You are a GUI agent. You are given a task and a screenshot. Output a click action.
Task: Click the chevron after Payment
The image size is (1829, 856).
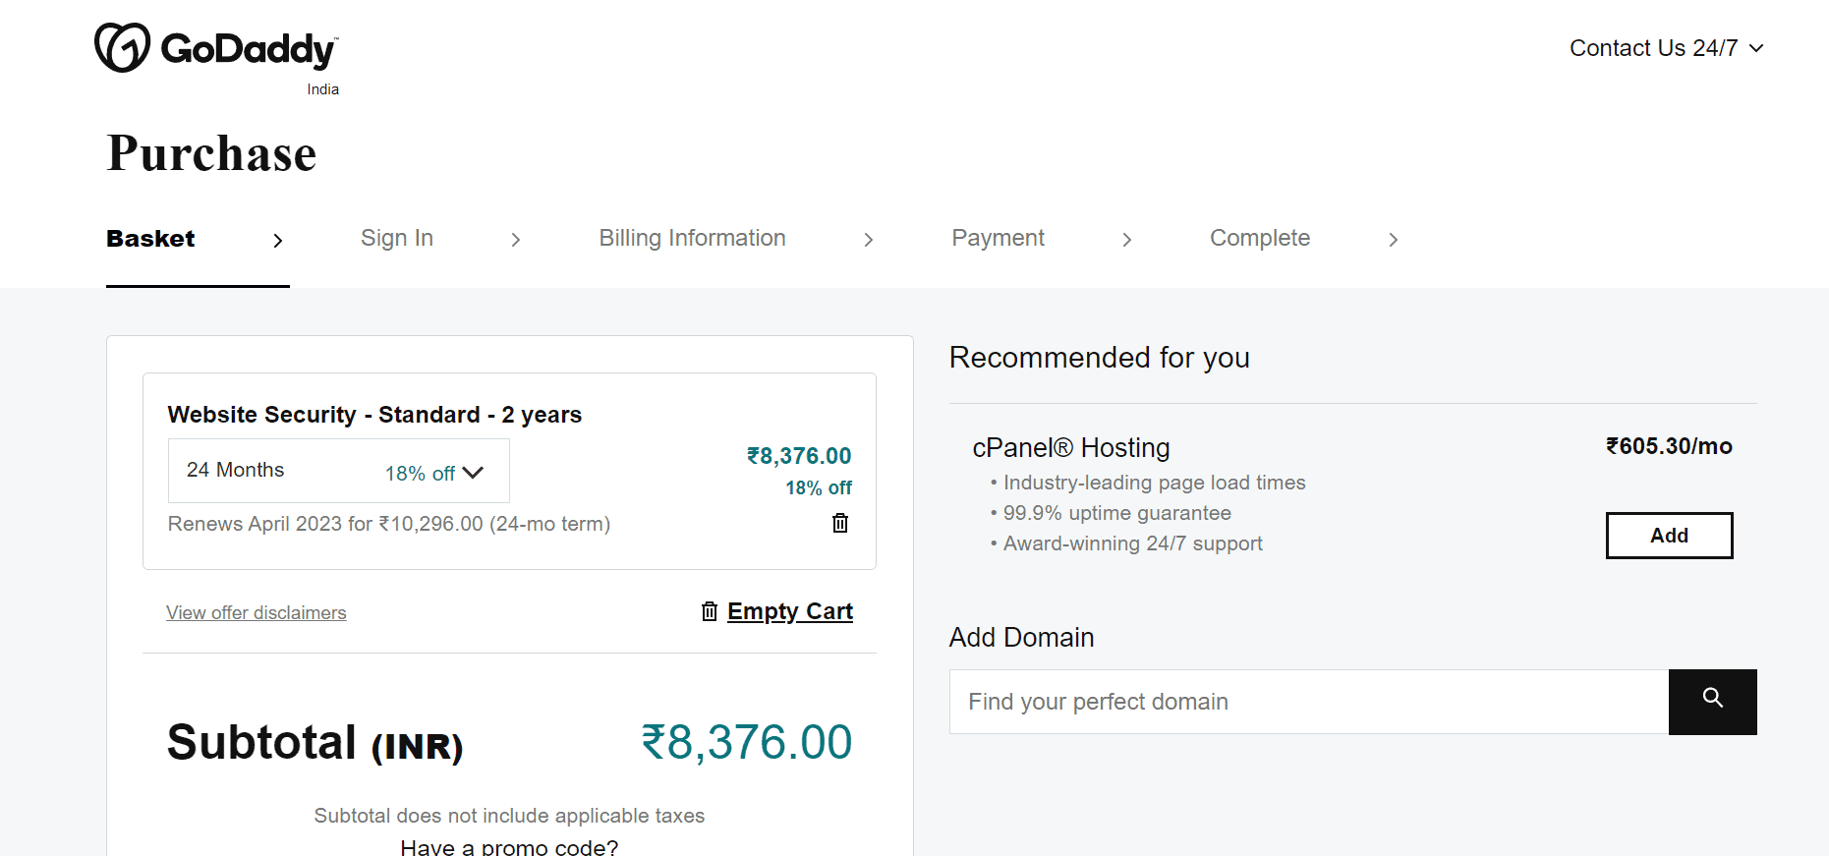tap(1127, 240)
